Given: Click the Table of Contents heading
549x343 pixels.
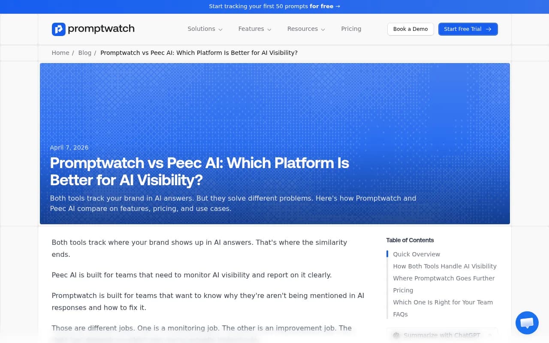Looking at the screenshot, I should coord(410,240).
